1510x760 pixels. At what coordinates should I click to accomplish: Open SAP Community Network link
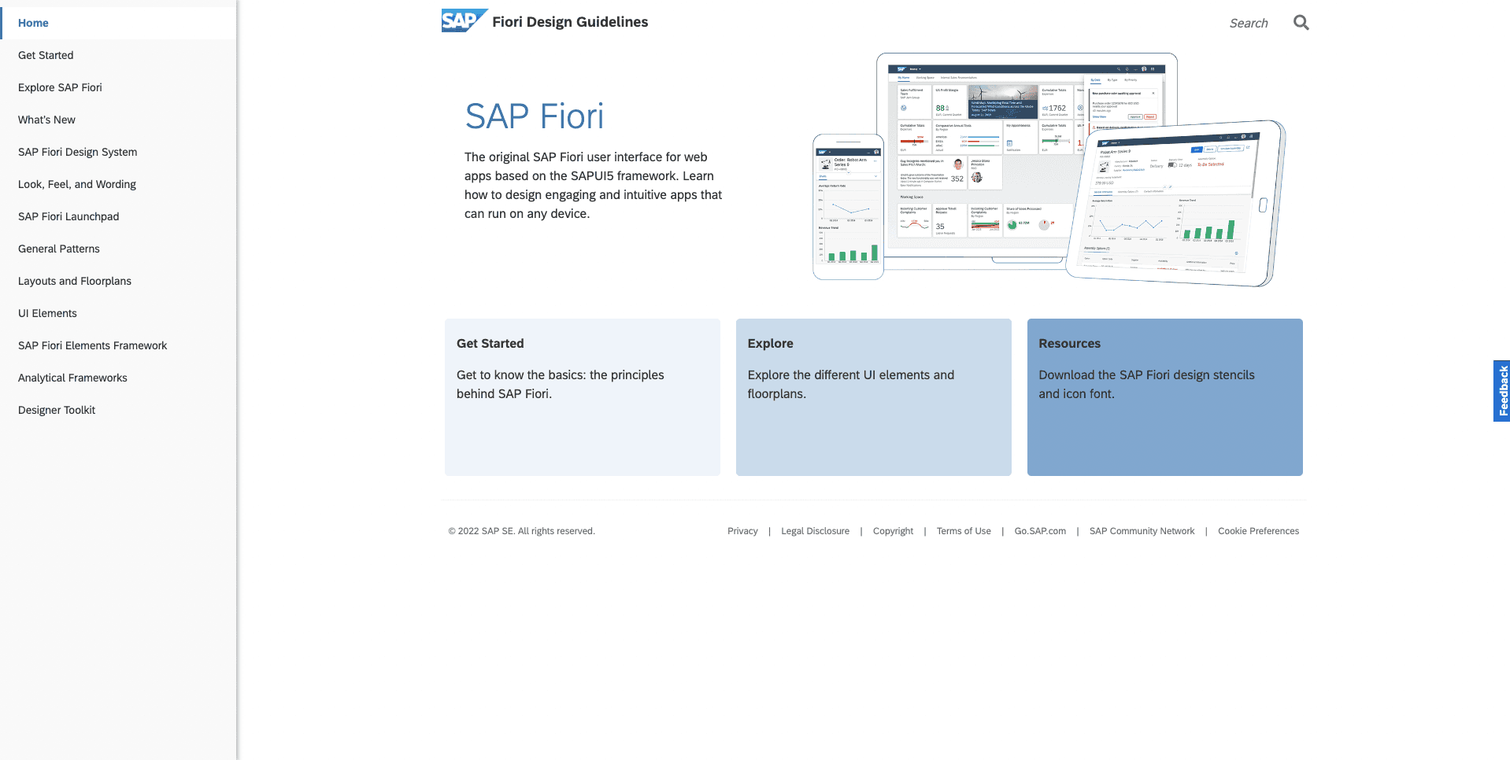[x=1142, y=531]
